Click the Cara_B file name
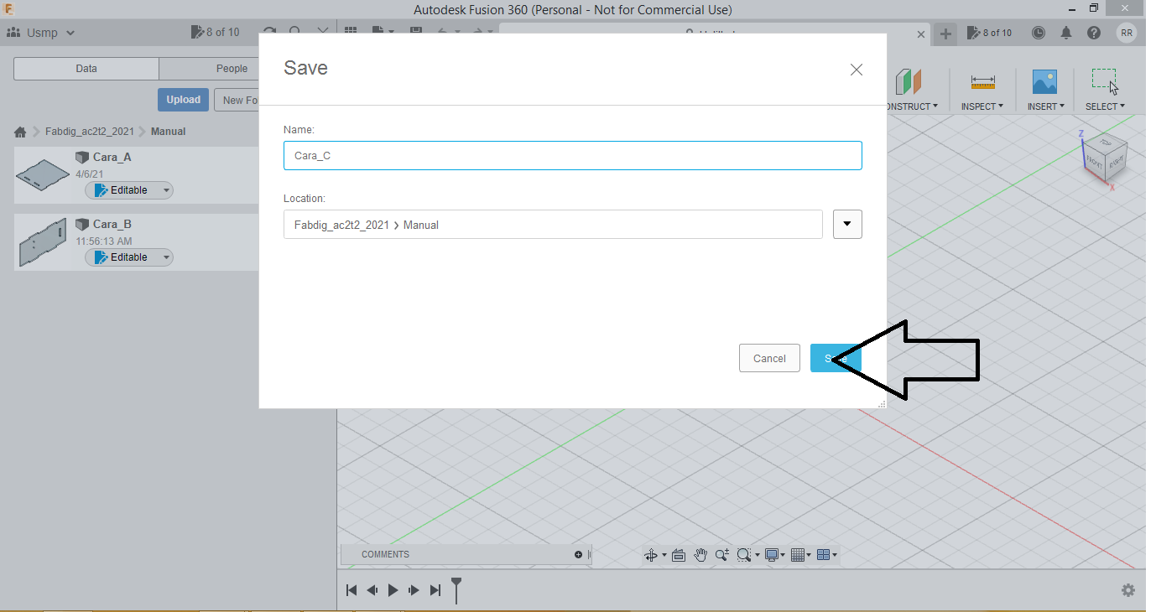Viewport: 1156px width, 612px height. pyautogui.click(x=112, y=224)
